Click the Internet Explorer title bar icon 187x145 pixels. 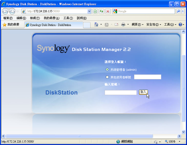click(x=3, y=4)
